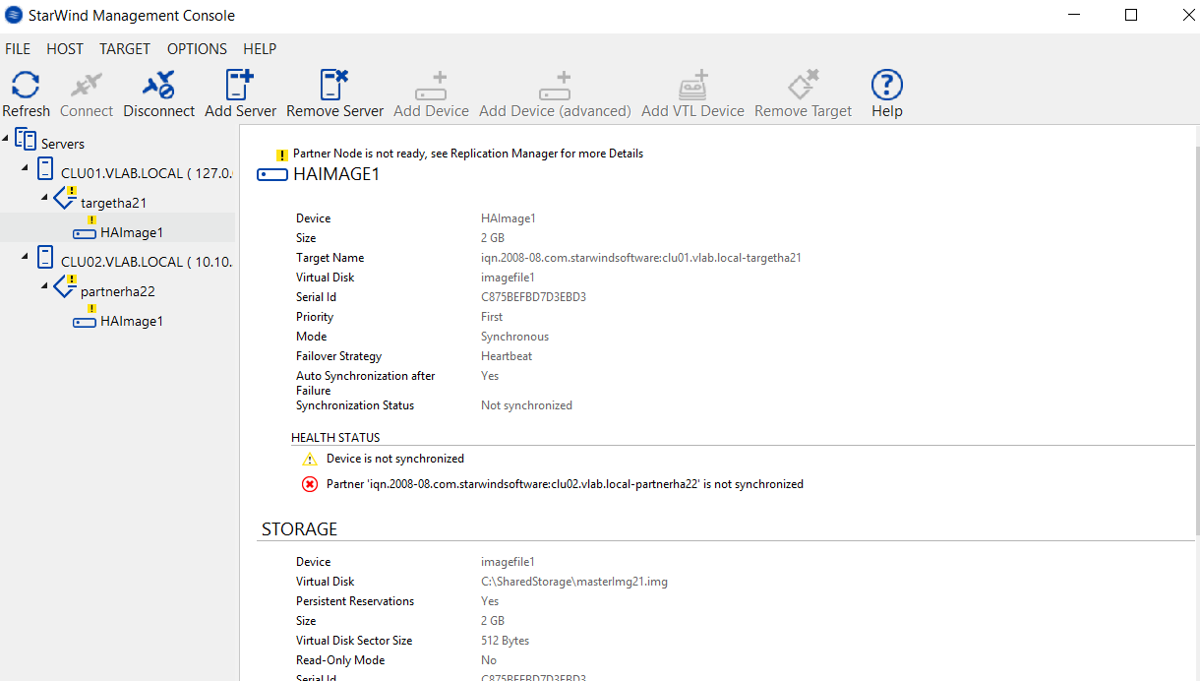Screen dimensions: 1200x681
Task: Select the Servers tree label
Action: coord(63,144)
